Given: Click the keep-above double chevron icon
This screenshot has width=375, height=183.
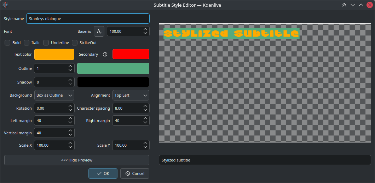Looking at the screenshot, I should pos(344,5).
